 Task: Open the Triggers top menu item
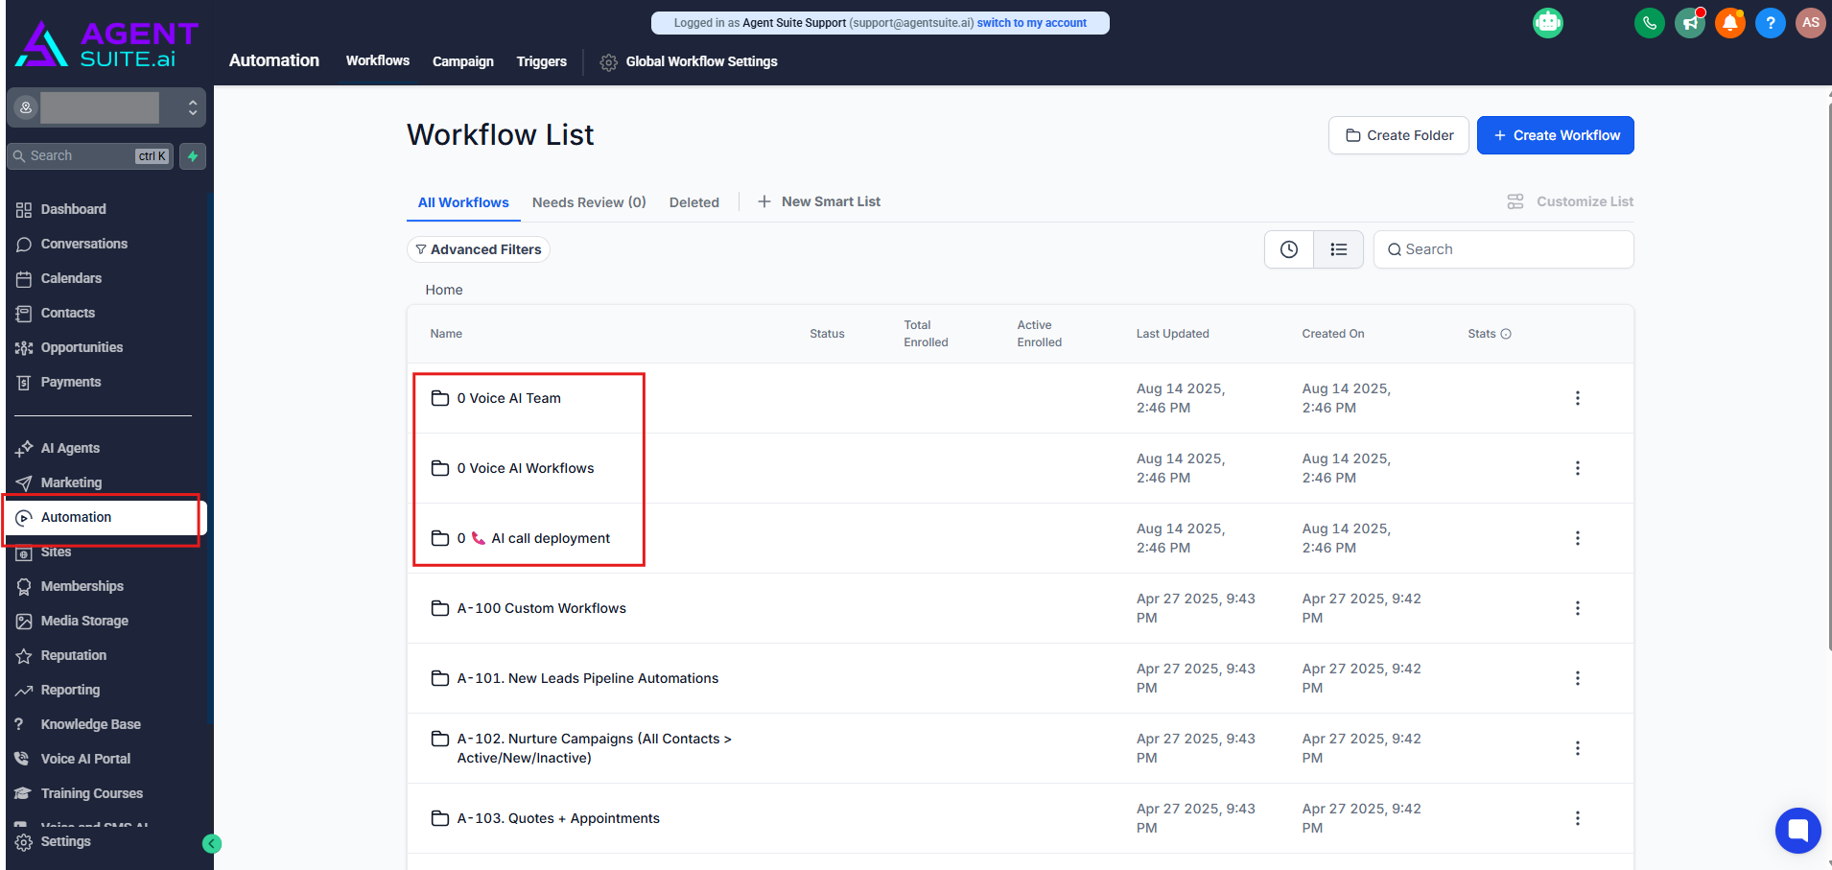pyautogui.click(x=542, y=61)
